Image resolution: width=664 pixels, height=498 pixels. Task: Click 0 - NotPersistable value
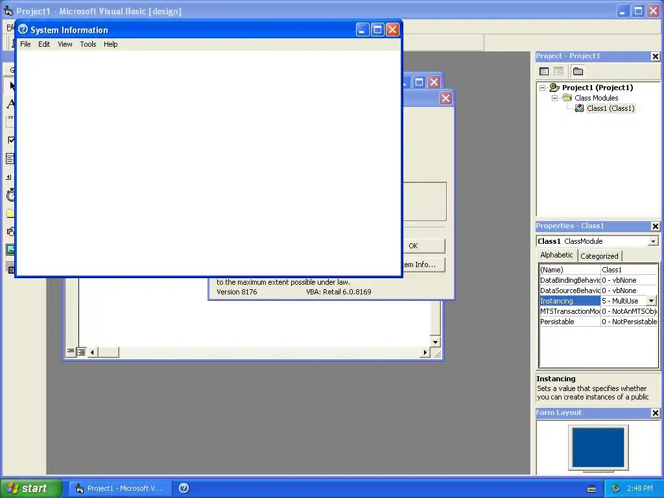[x=629, y=322]
